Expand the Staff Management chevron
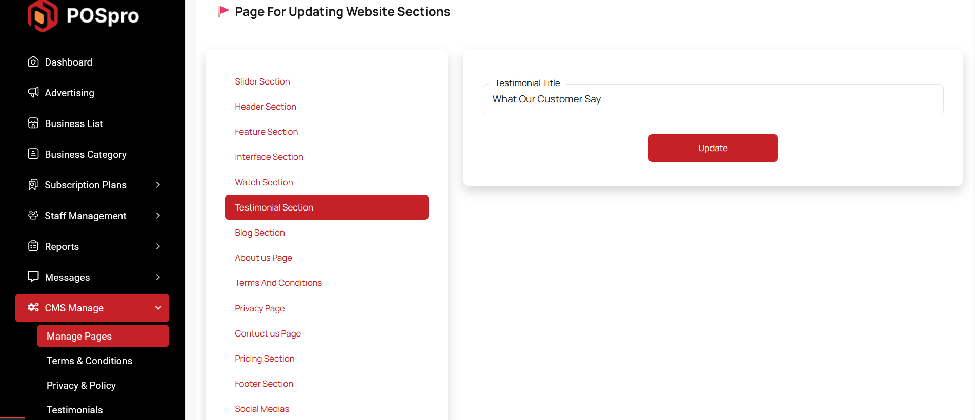This screenshot has width=975, height=420. click(x=158, y=216)
